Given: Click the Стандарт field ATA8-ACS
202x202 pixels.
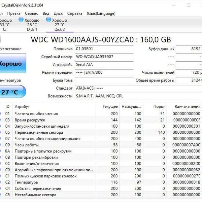Looking at the screenshot, I should coord(138,88).
